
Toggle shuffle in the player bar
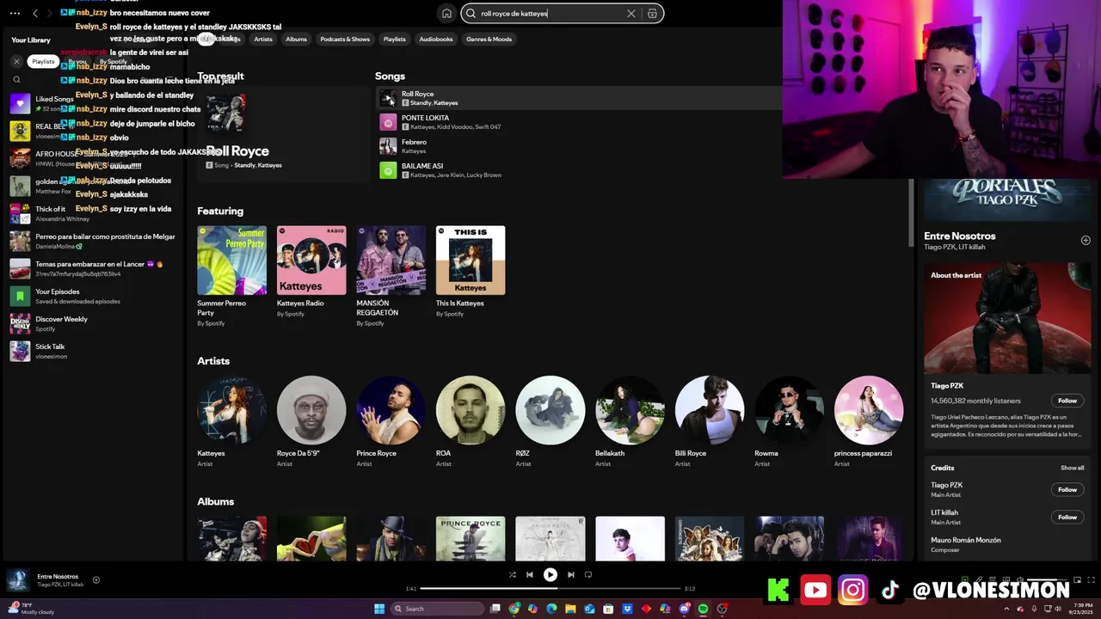pos(512,574)
